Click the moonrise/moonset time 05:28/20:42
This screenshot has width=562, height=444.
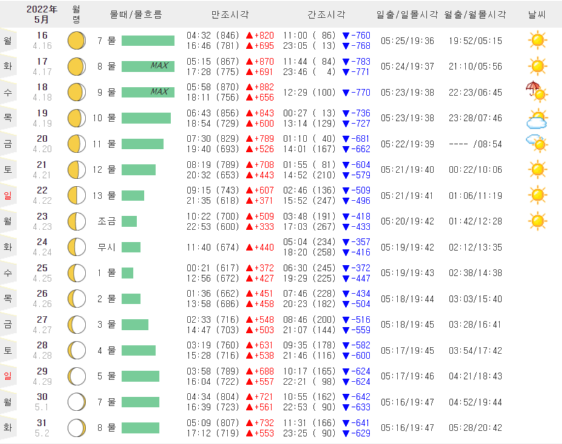[475, 428]
